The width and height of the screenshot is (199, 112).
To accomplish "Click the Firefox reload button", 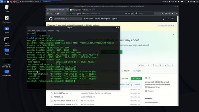I will 55,14.
